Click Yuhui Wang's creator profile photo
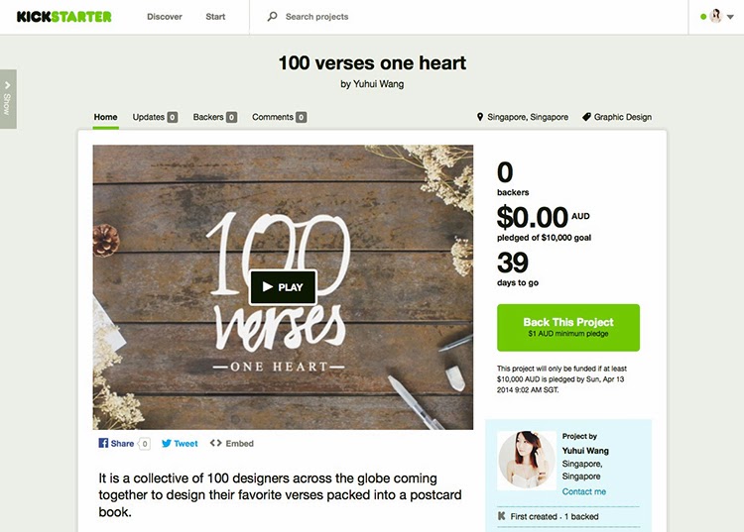This screenshot has width=744, height=532. [526, 460]
